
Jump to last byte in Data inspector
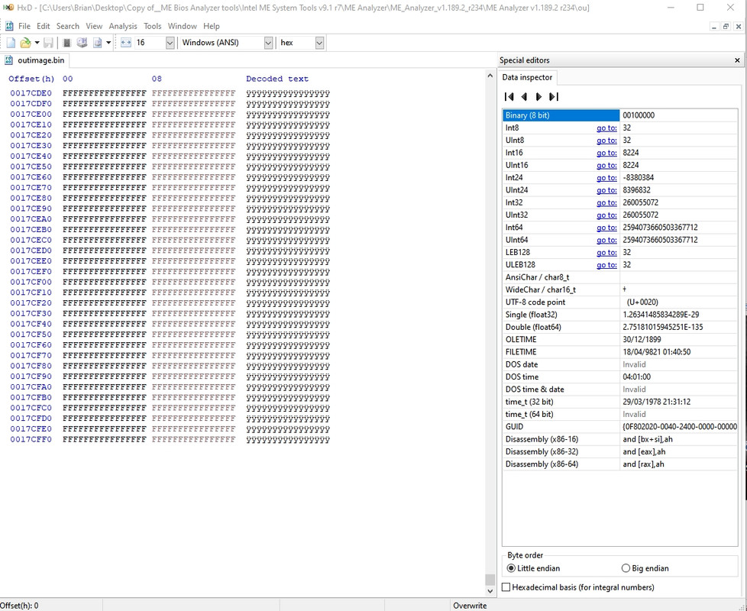[x=554, y=97]
